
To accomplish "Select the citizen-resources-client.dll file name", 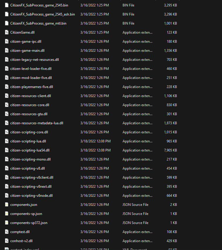I will tap(31, 96).
